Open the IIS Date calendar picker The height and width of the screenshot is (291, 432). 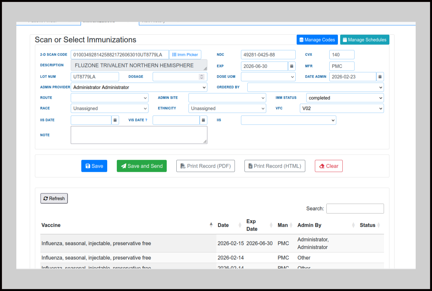coord(115,120)
